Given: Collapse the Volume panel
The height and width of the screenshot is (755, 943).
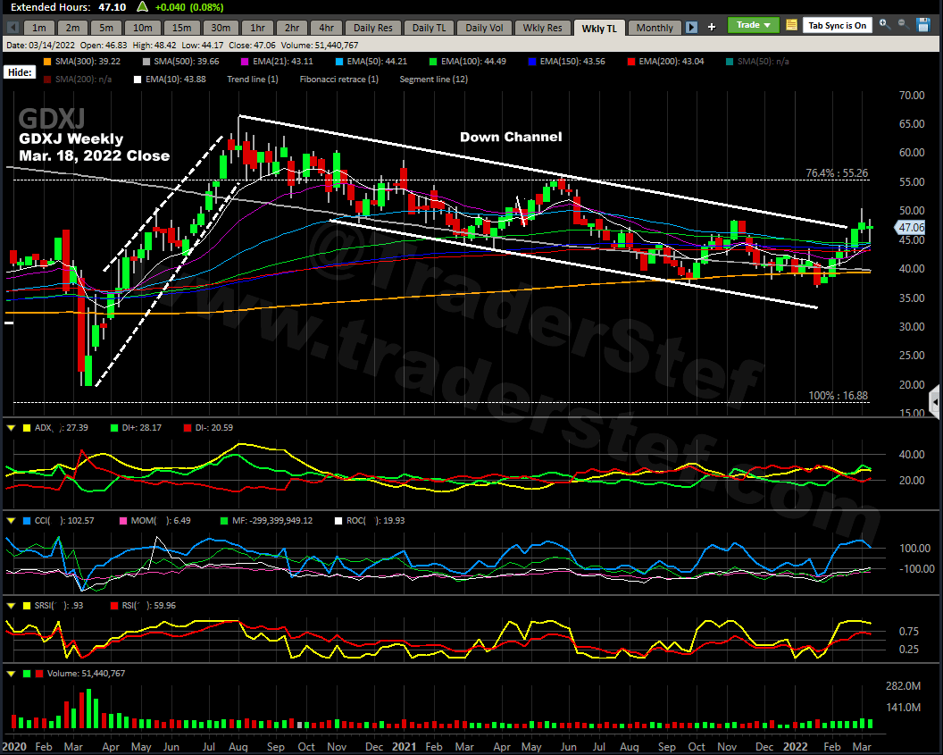Looking at the screenshot, I should pos(11,674).
